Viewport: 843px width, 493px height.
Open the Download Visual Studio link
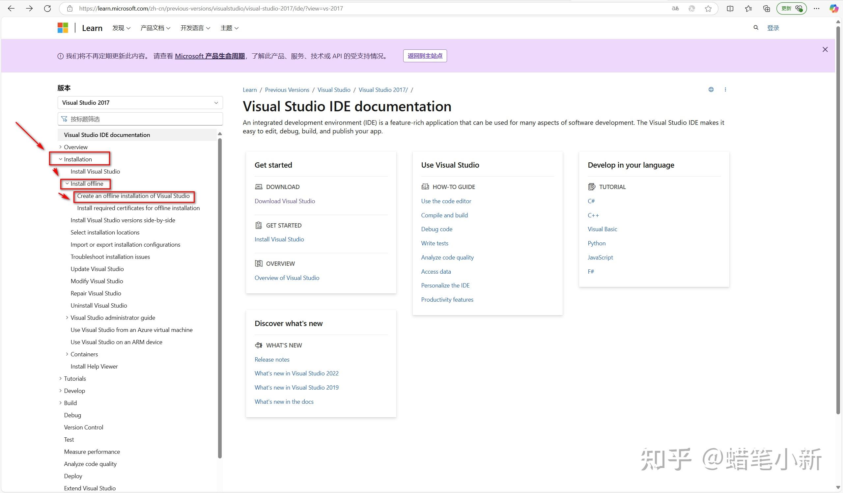tap(284, 201)
